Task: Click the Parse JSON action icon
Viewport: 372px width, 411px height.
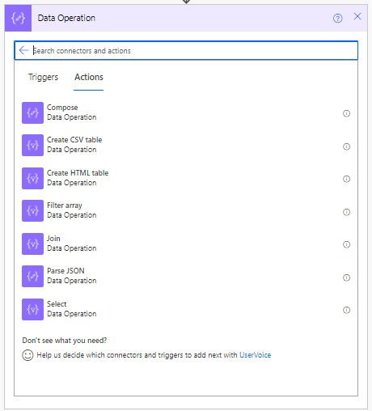Action: 32,276
